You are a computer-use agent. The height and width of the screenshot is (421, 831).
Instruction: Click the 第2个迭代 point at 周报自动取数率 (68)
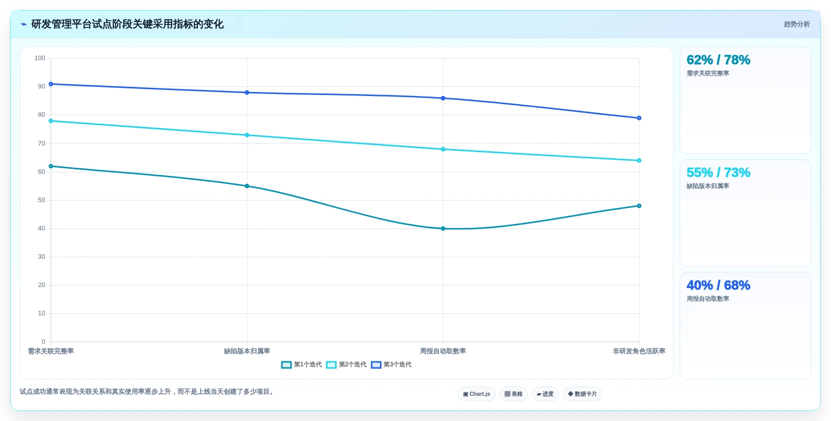pyautogui.click(x=443, y=149)
